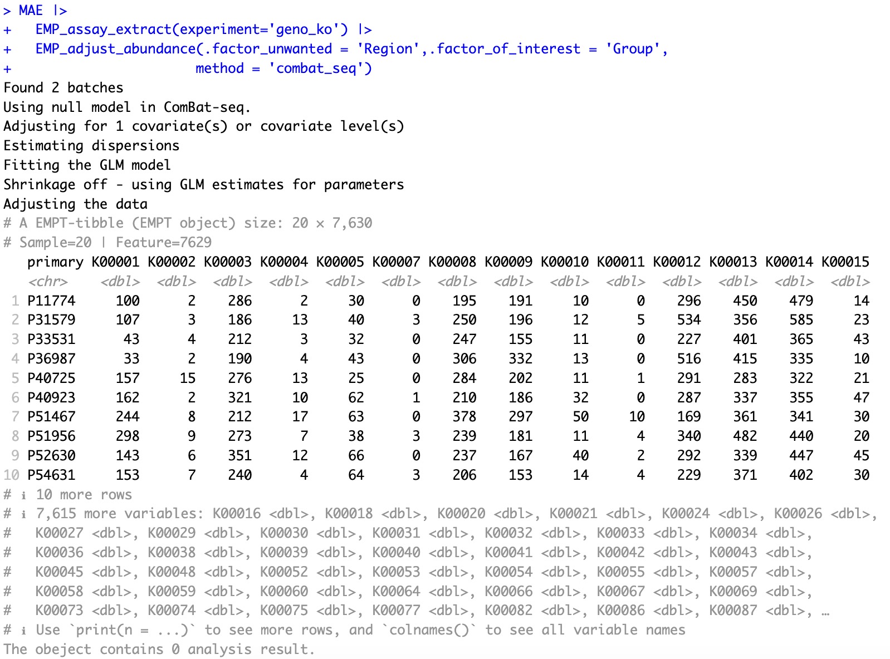Click the 'Sample=20 | Feature=7629' summary line

pyautogui.click(x=115, y=243)
